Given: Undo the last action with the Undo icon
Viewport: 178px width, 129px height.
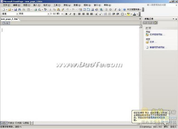Looking at the screenshot, I should click(68, 9).
